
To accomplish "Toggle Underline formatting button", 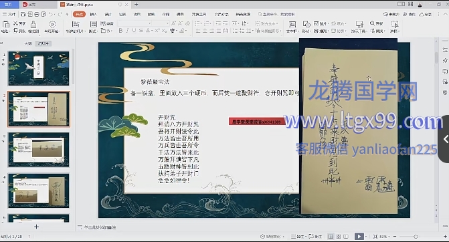I will click(x=134, y=31).
